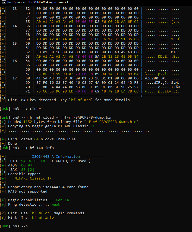Click block 63 access bits '4B 44 BB'
Screen dimensions: 192x232
point(84,57)
